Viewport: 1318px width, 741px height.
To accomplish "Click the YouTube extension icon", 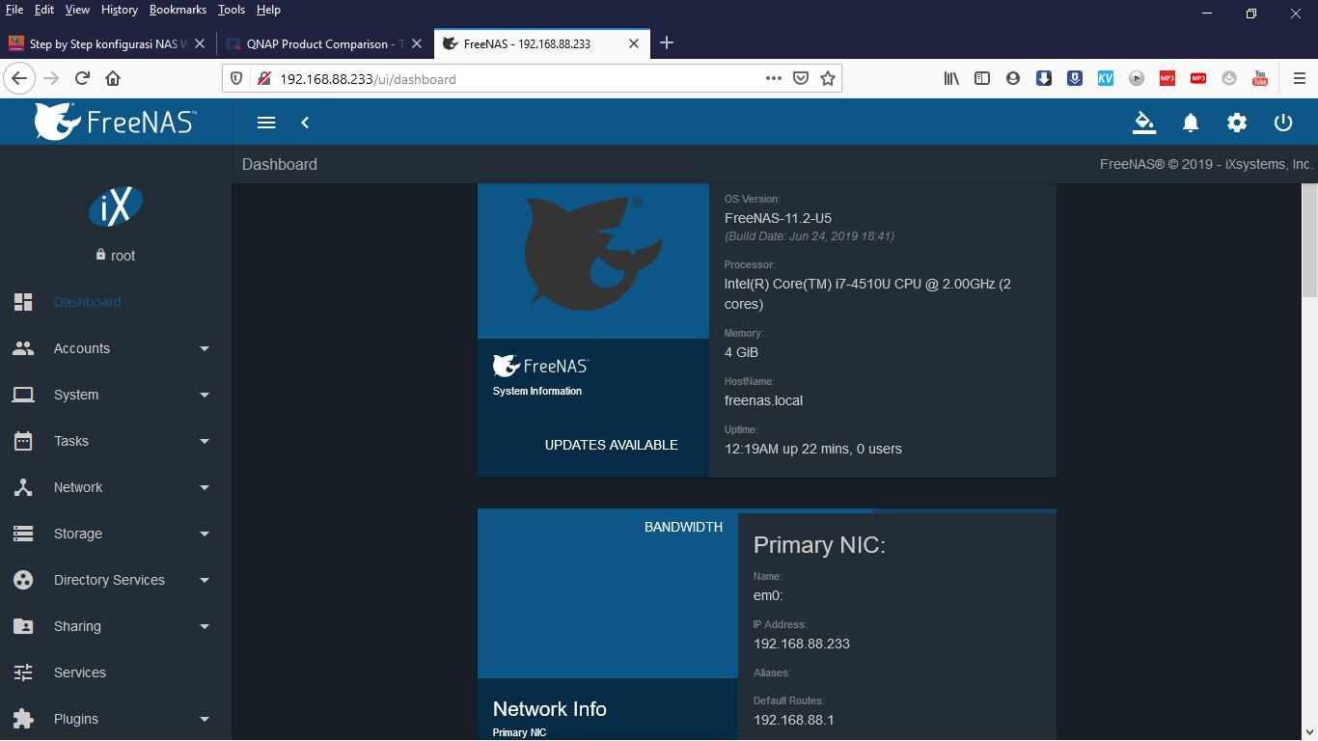I will coord(1260,78).
